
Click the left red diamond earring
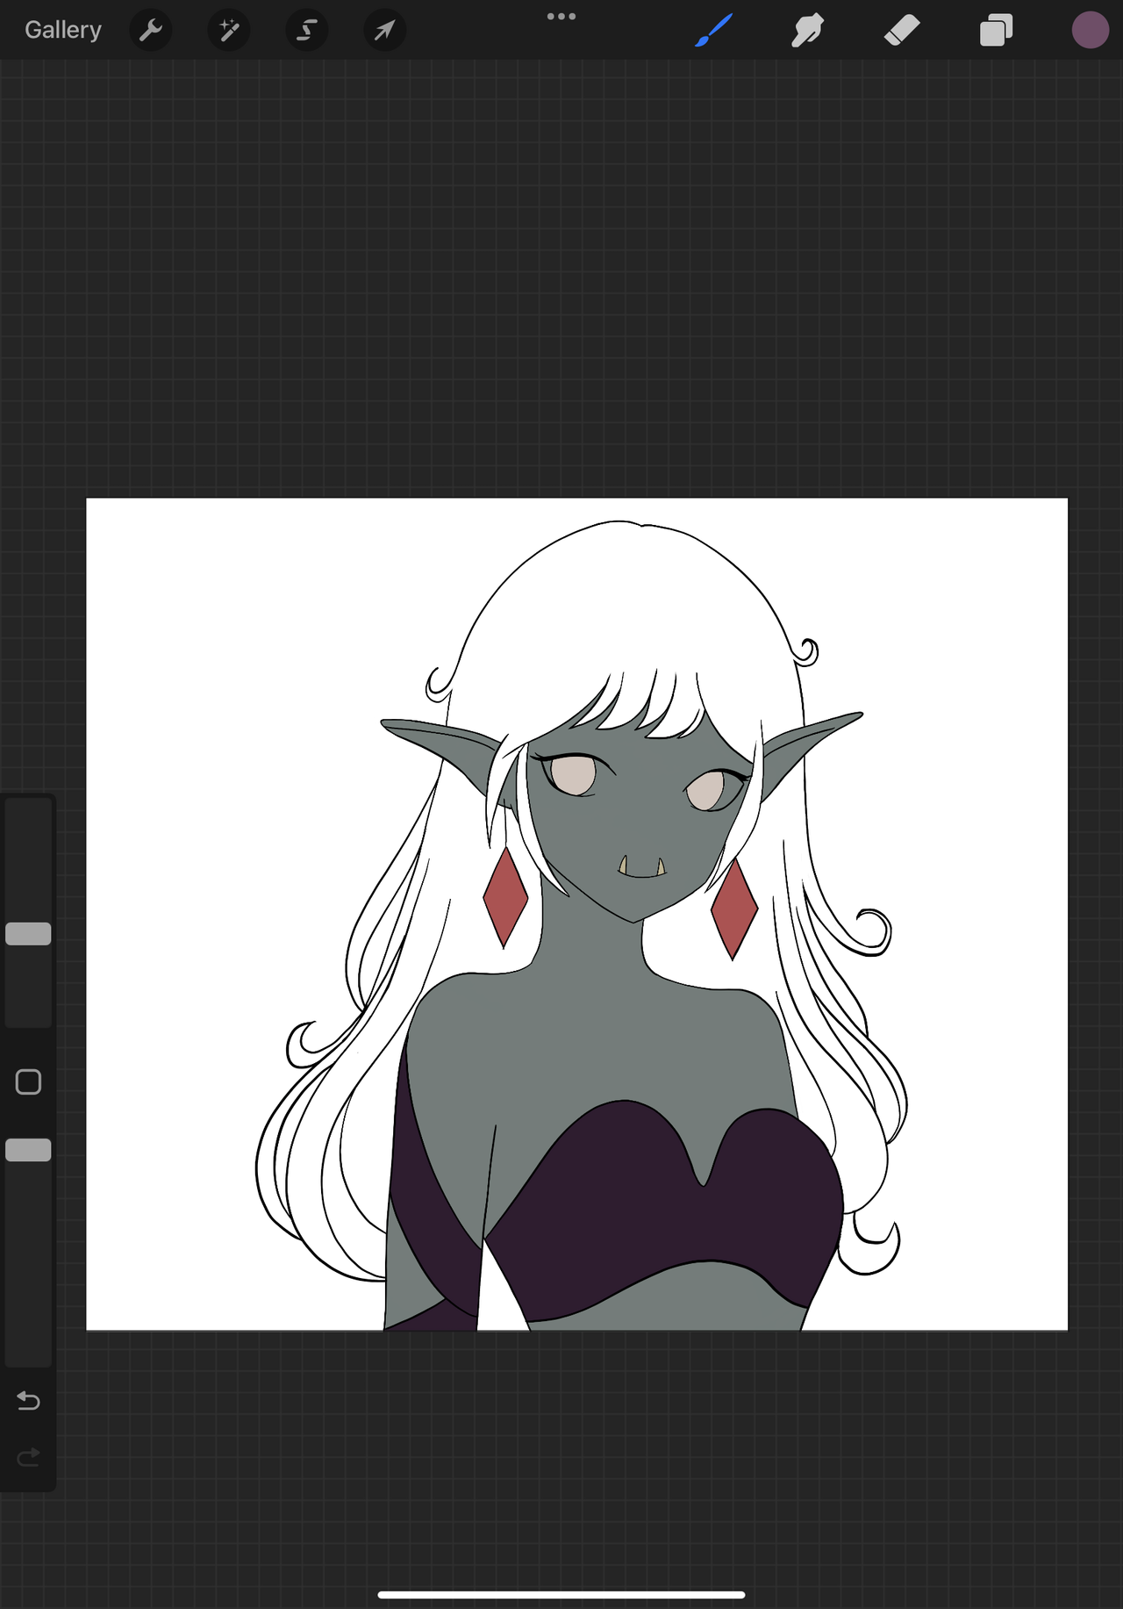[x=505, y=897]
